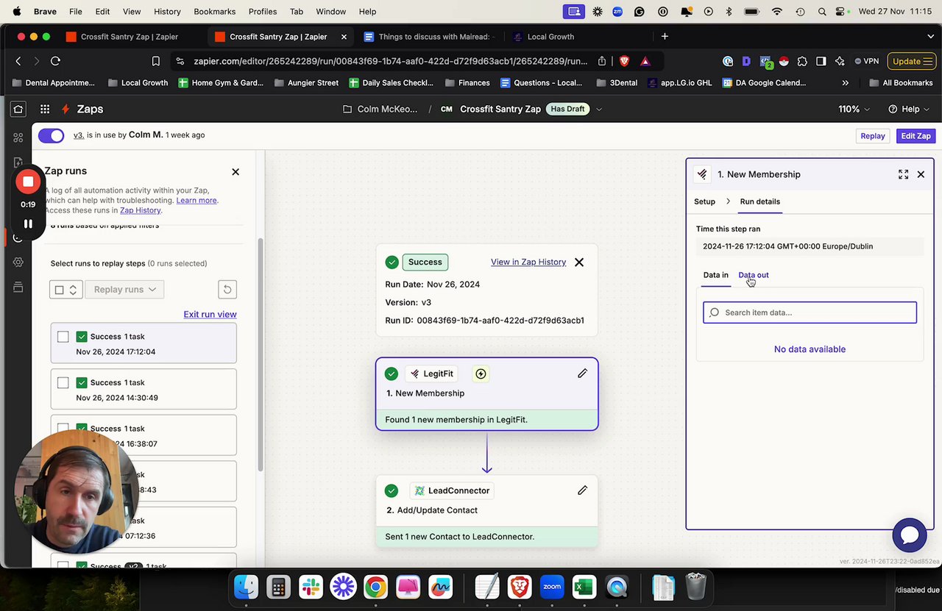Screen dimensions: 942x611
Task: Expand the Has Draft version chevron
Action: [599, 109]
